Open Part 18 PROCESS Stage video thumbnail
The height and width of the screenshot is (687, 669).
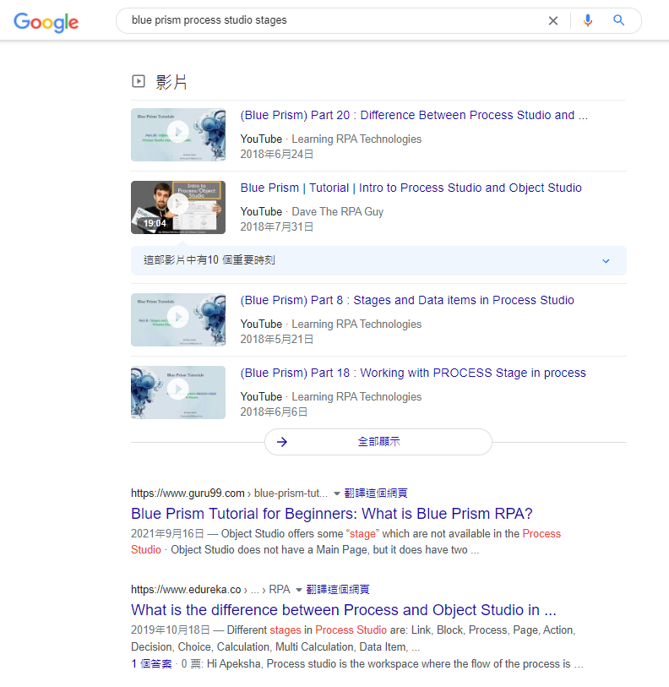click(x=178, y=393)
